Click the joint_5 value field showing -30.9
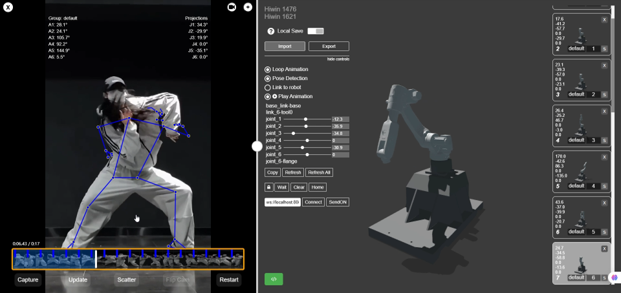Viewport: 621px width, 293px height. click(x=340, y=147)
